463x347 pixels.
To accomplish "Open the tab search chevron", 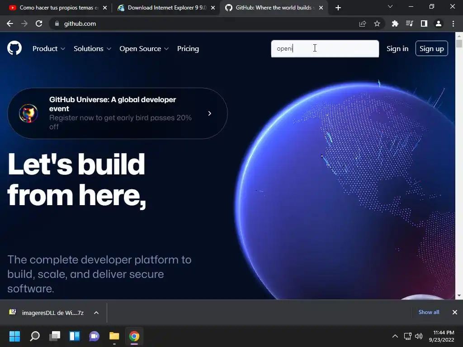I will tap(390, 6).
